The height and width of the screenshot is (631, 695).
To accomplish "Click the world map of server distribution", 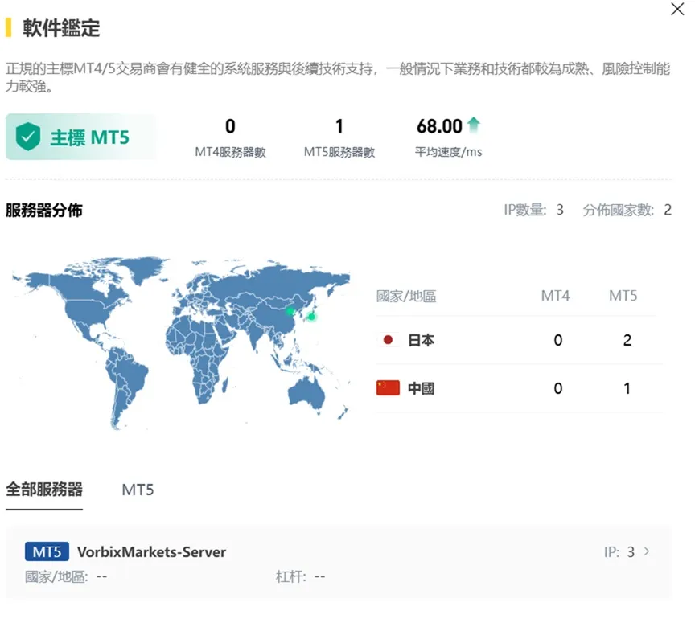I will point(181,343).
